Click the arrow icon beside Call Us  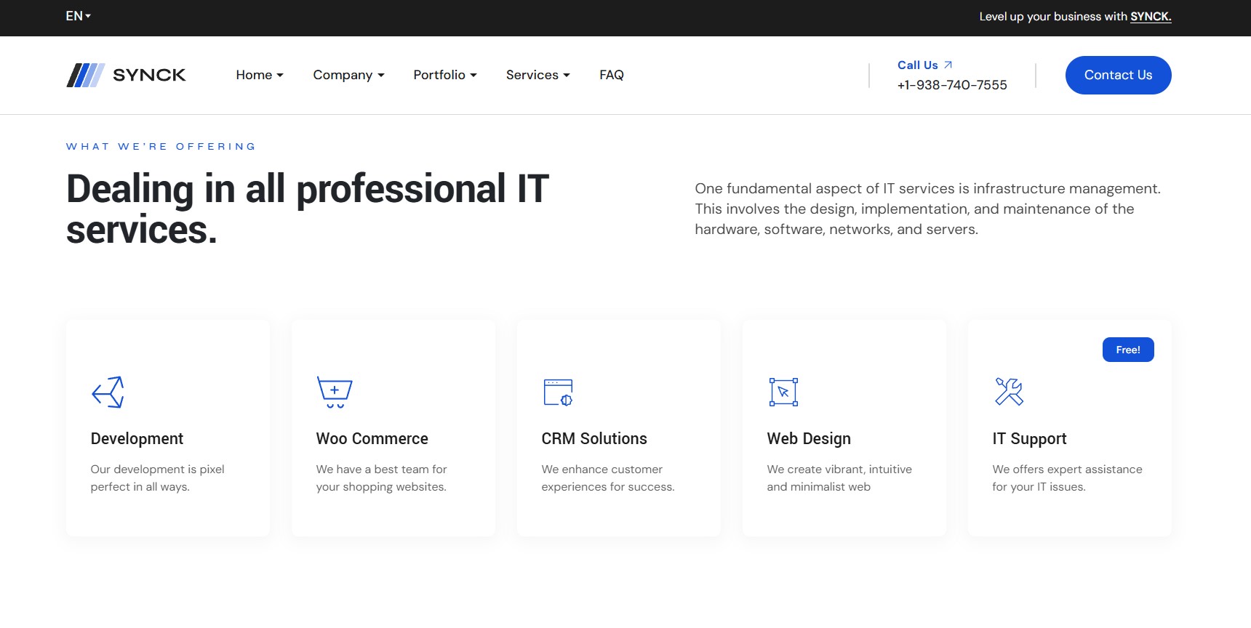pos(948,65)
